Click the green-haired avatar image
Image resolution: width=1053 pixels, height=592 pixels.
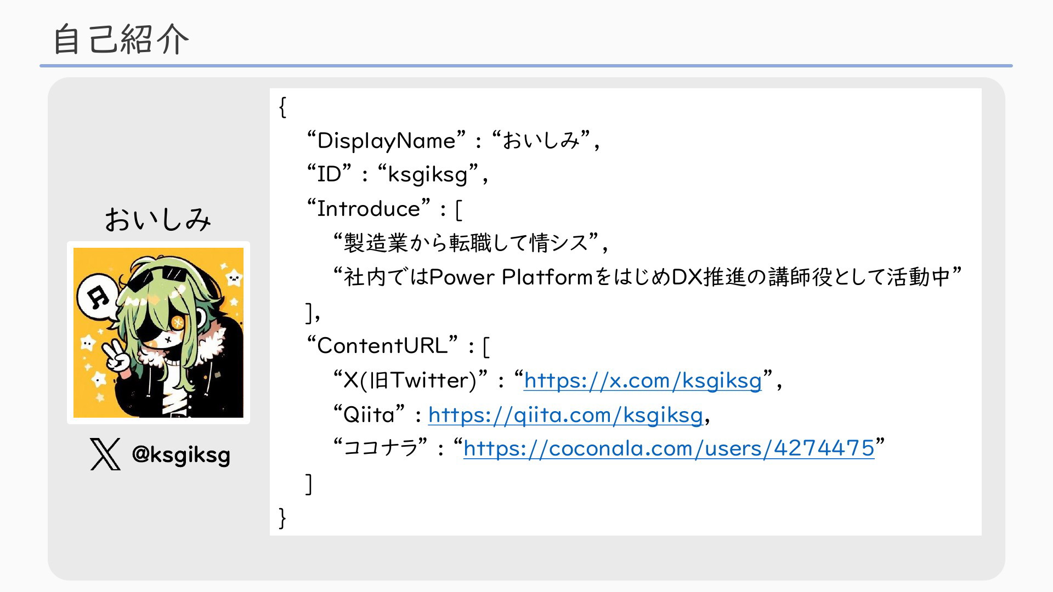click(x=158, y=333)
